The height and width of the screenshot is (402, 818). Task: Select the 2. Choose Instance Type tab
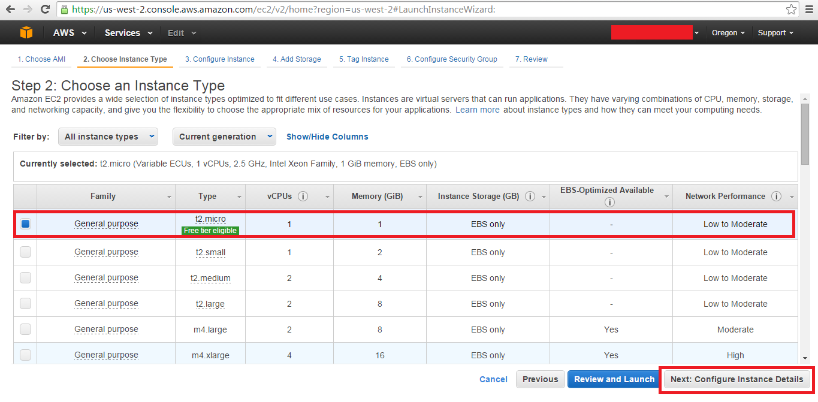pos(125,59)
